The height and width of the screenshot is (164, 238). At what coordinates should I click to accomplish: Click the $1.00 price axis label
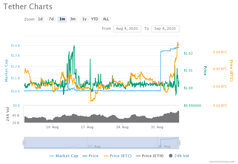coord(188,88)
